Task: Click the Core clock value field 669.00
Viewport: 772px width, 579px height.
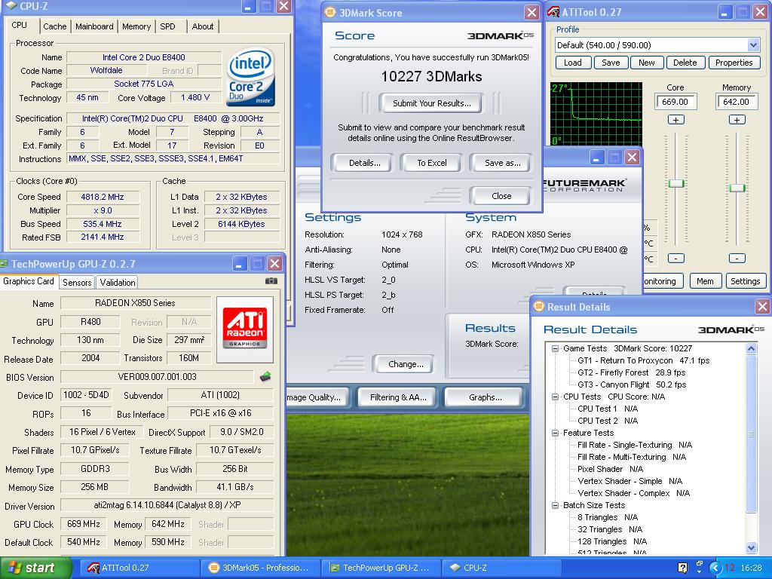Action: pyautogui.click(x=675, y=102)
